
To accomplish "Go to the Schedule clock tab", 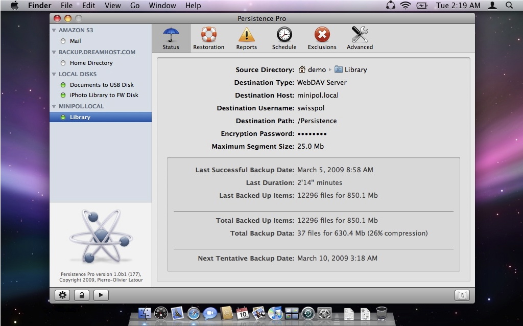I will 284,38.
